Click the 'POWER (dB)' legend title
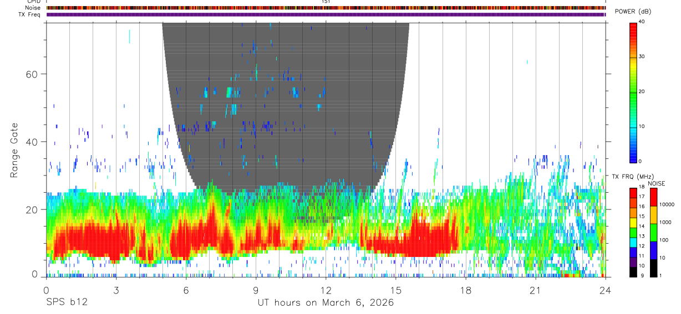681x314 pixels. [x=632, y=12]
